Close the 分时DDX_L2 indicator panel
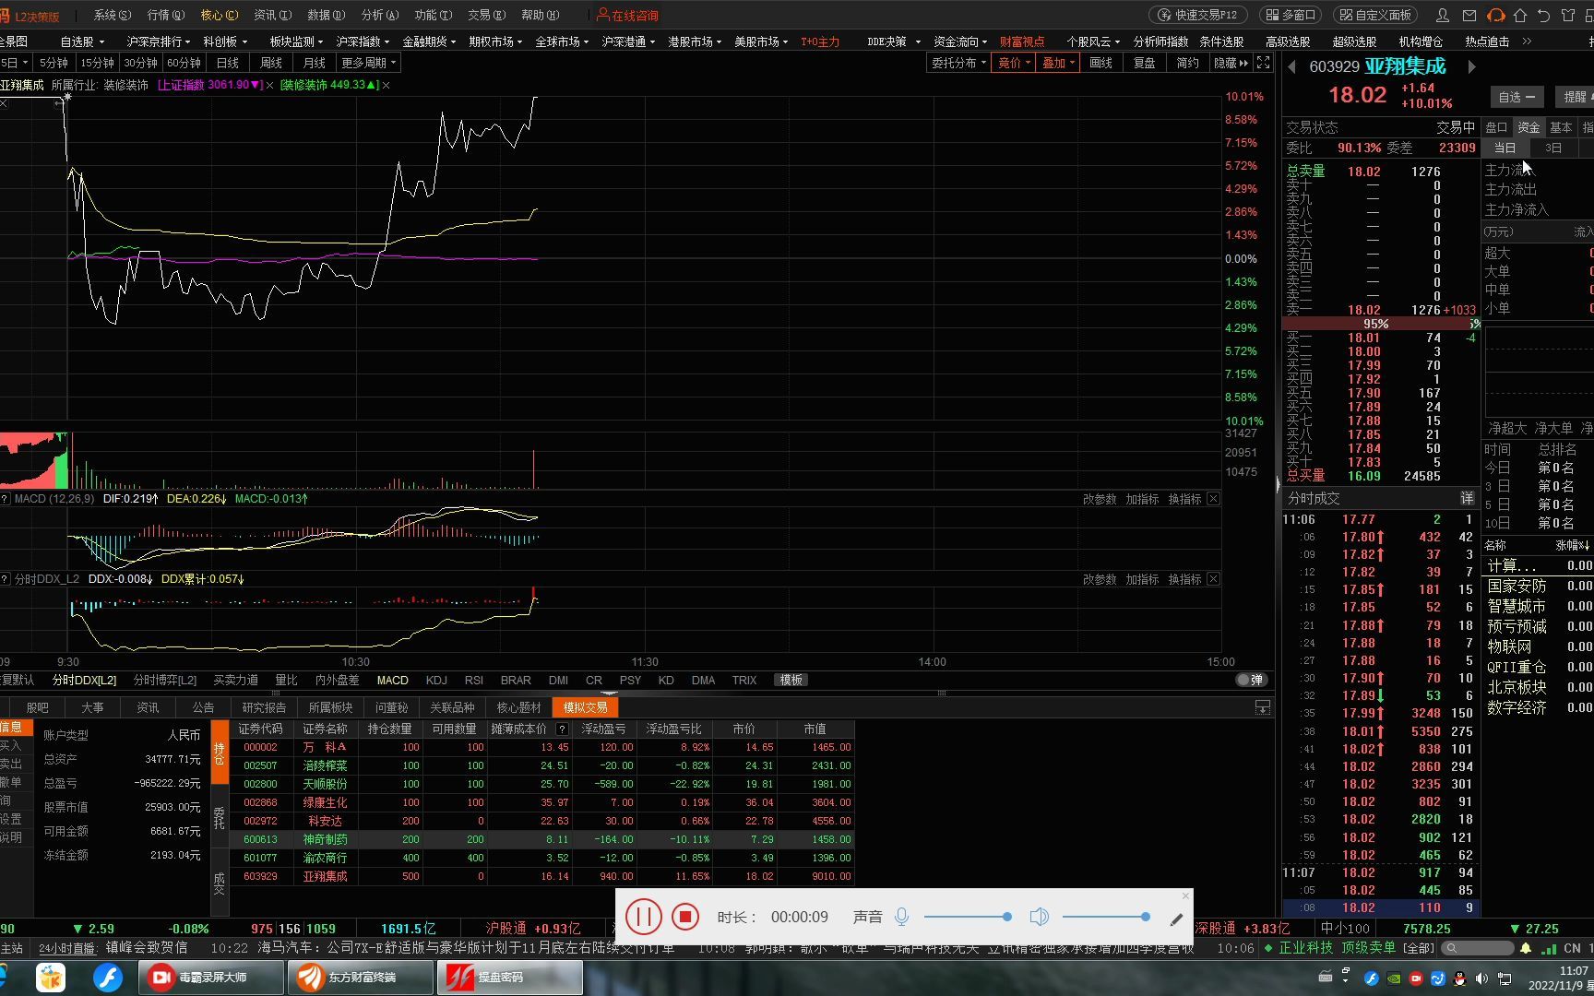 pos(1213,579)
